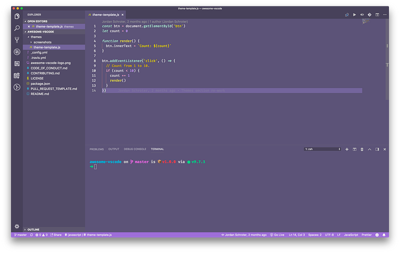
Task: Kill the terminal with trash icon
Action: [361, 149]
